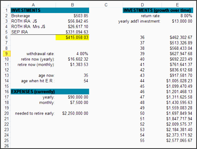197x149 pixels.
Task: Click the 4.00% withdrawal rate cell
Action: click(72, 54)
